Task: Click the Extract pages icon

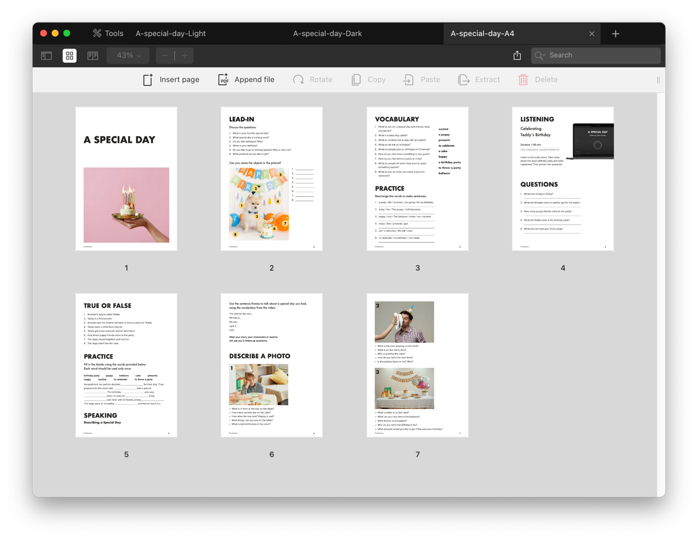Action: point(464,80)
